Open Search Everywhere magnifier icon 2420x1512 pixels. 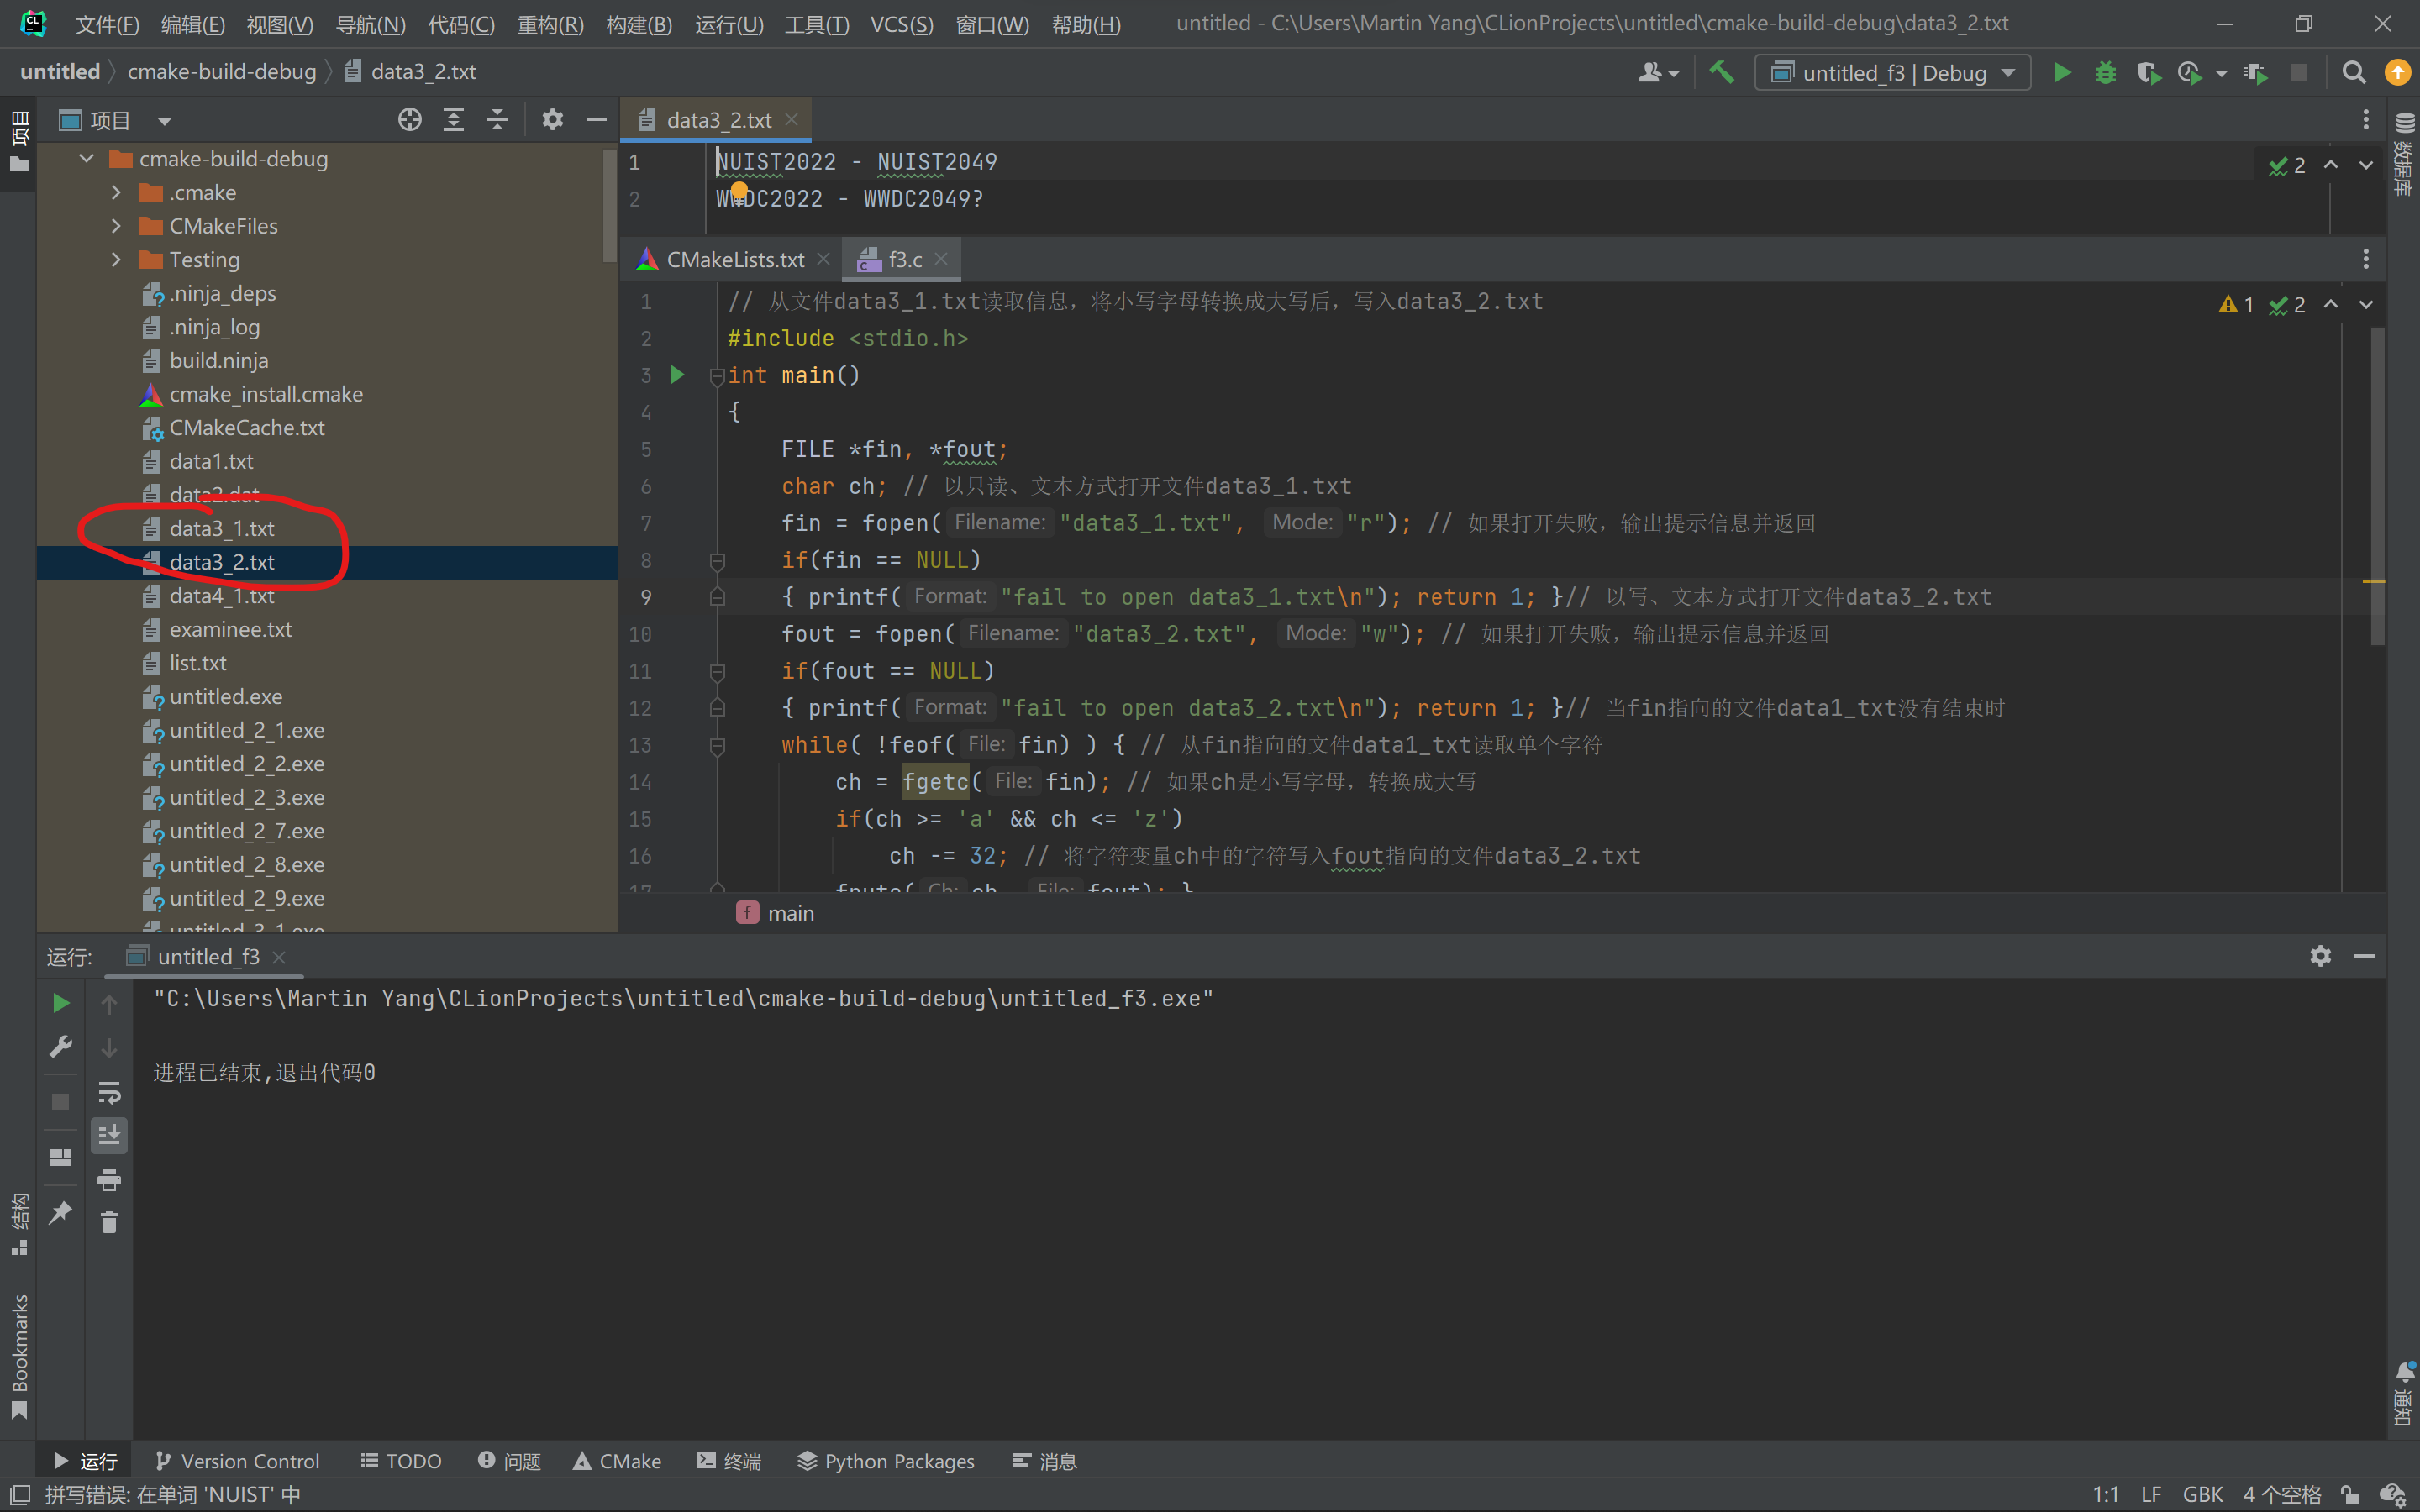(x=2353, y=73)
